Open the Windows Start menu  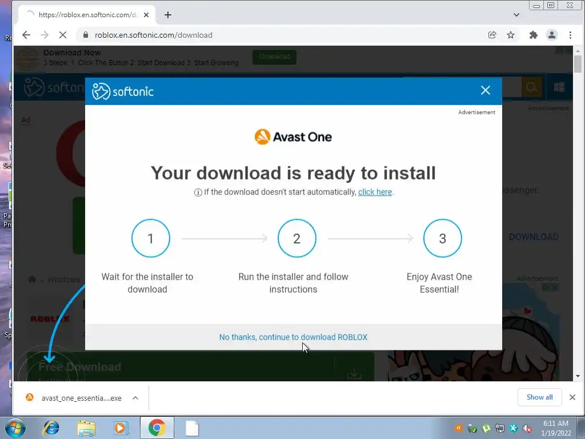point(15,428)
